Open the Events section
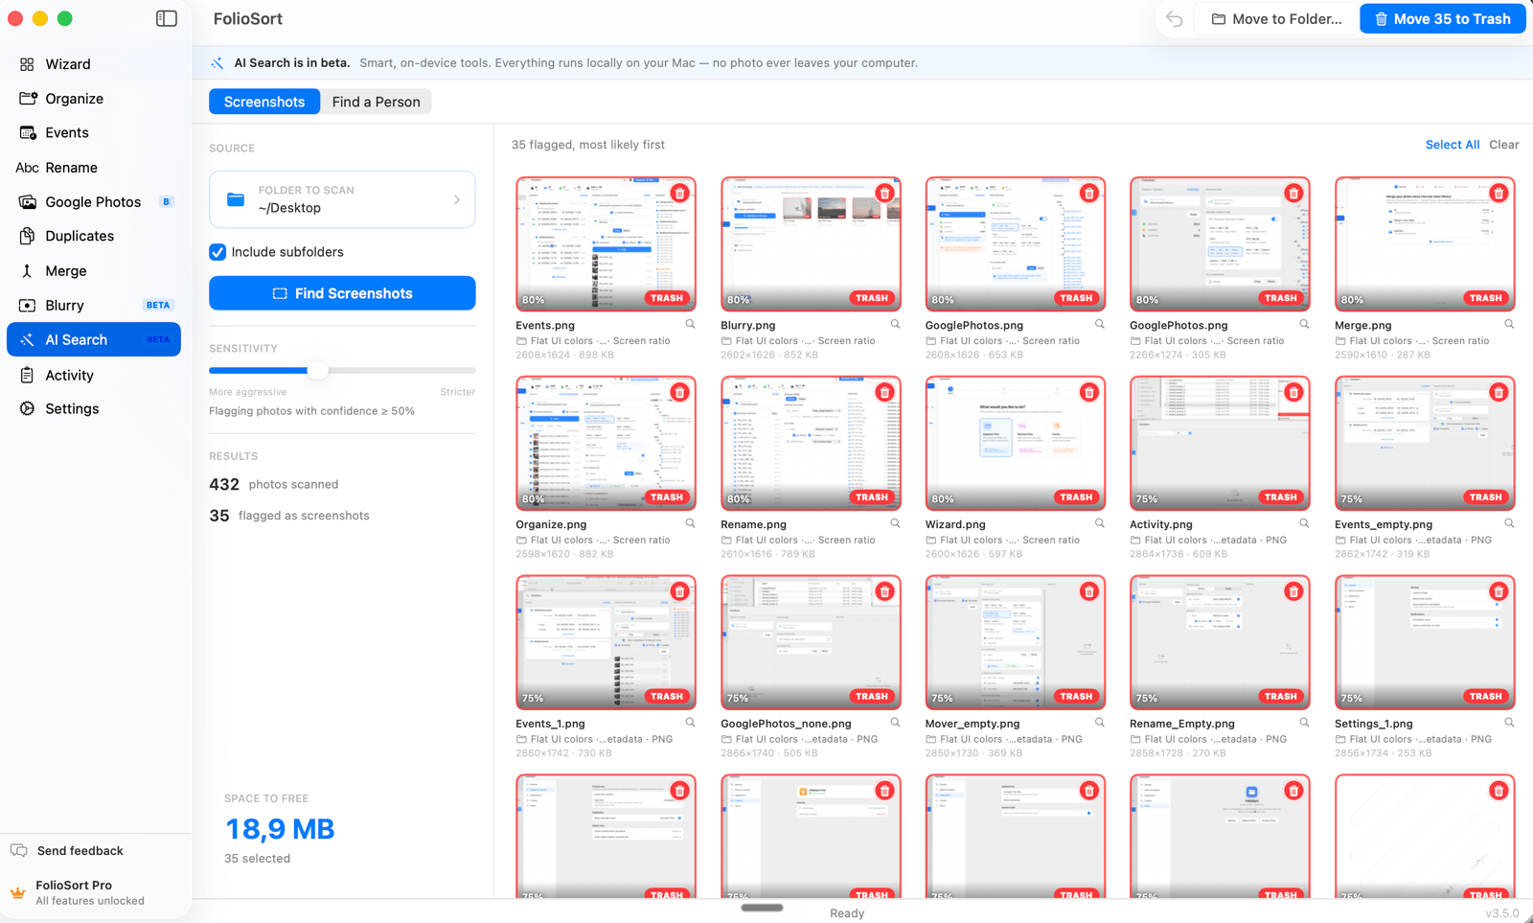The image size is (1533, 923). (x=94, y=132)
